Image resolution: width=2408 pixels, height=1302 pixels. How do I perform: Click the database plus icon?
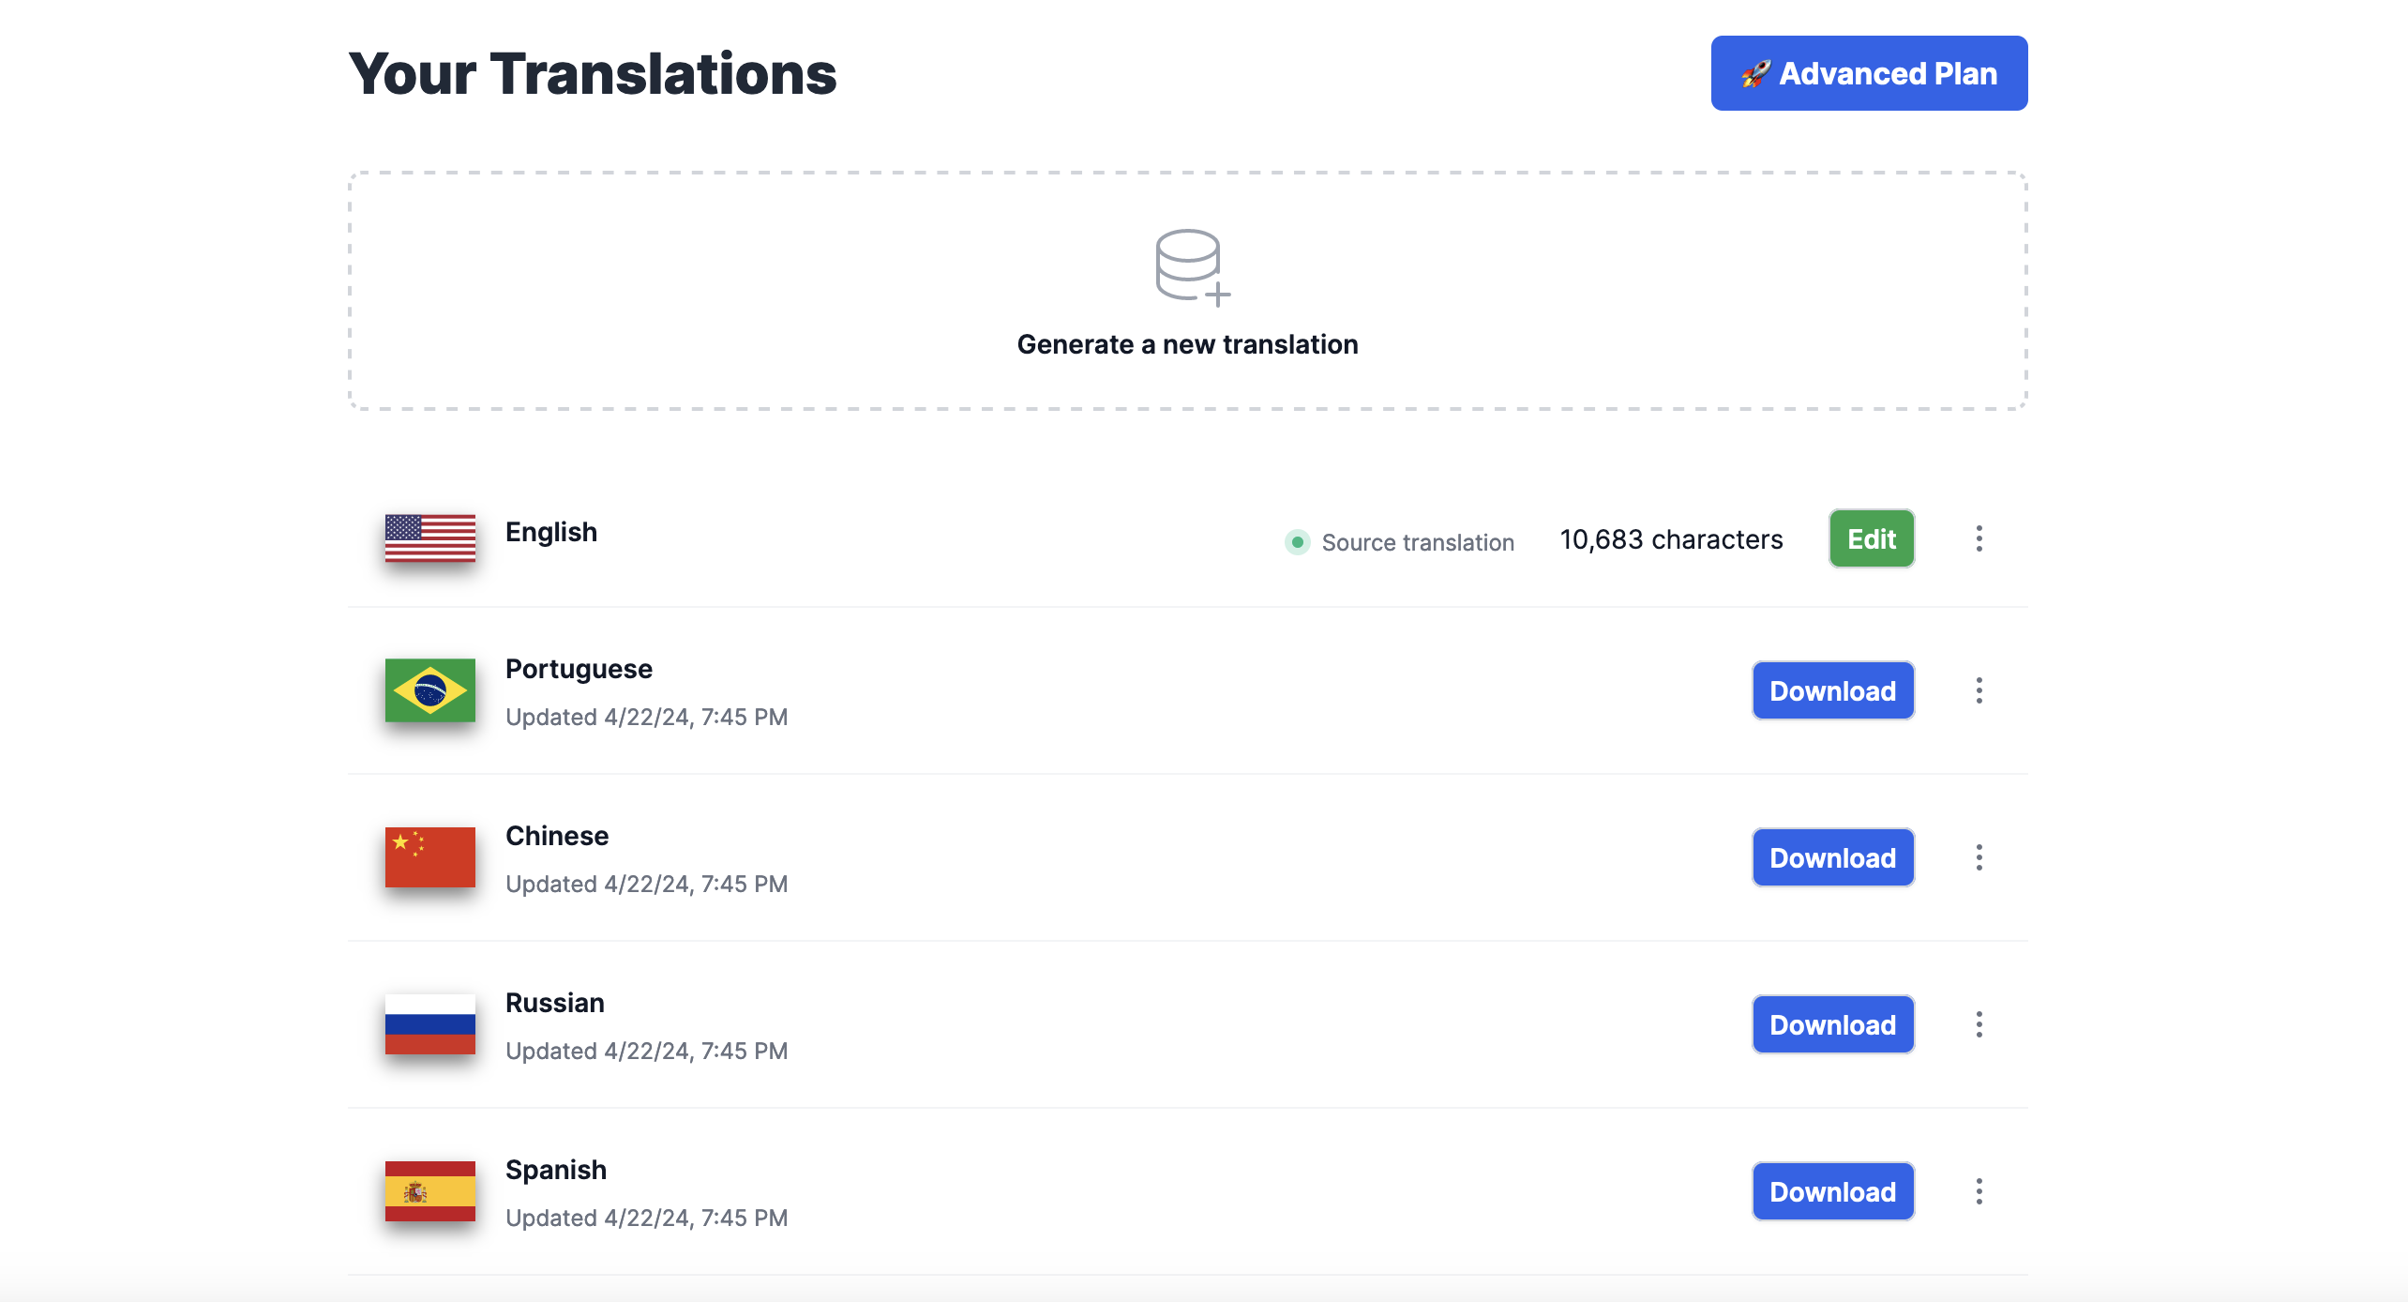point(1191,267)
